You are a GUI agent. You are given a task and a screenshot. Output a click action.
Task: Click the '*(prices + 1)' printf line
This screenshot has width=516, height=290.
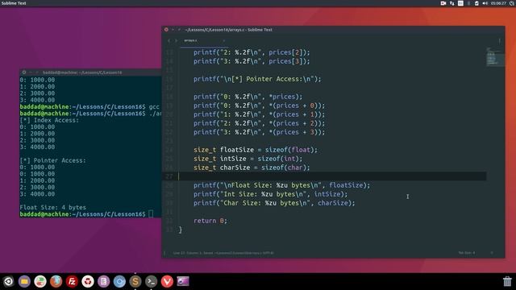point(259,114)
